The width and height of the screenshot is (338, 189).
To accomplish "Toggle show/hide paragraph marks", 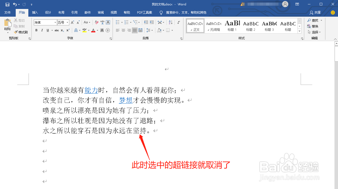I will [178, 22].
